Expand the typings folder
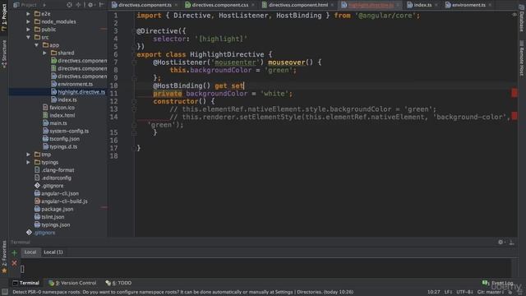Screen dimensions: 526x296 (29, 162)
